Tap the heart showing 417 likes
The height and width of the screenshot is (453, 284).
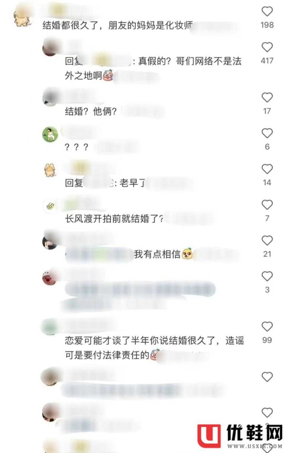pos(267,47)
